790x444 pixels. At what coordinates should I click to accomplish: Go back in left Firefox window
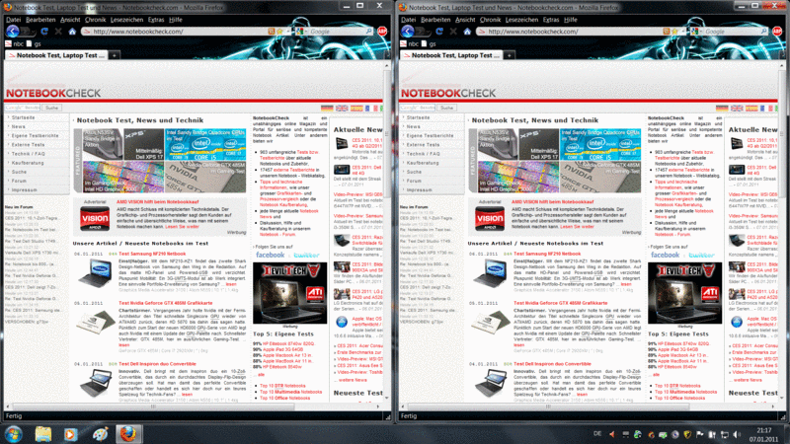click(13, 32)
